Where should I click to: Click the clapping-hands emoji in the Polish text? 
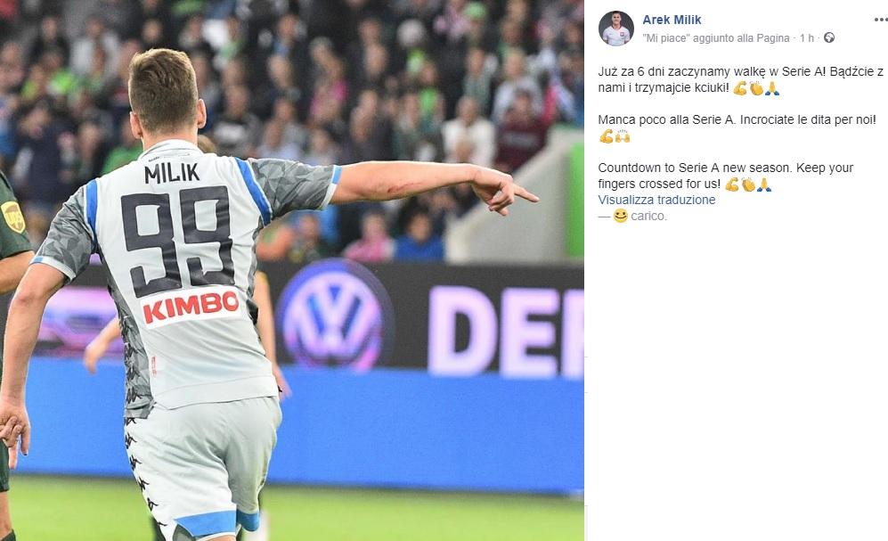tap(756, 88)
